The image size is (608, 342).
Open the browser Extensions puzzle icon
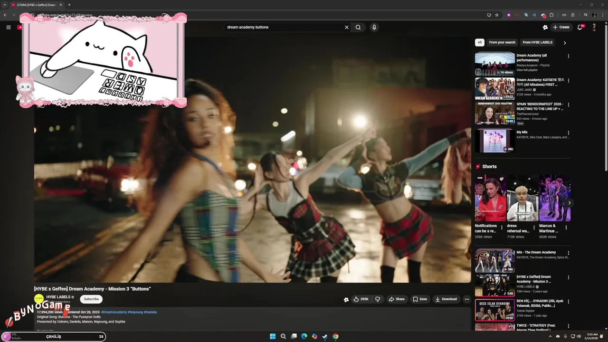coord(551,15)
